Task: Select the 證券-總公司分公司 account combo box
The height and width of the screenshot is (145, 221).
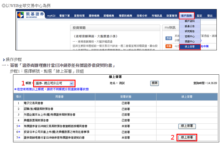Action: point(54,83)
